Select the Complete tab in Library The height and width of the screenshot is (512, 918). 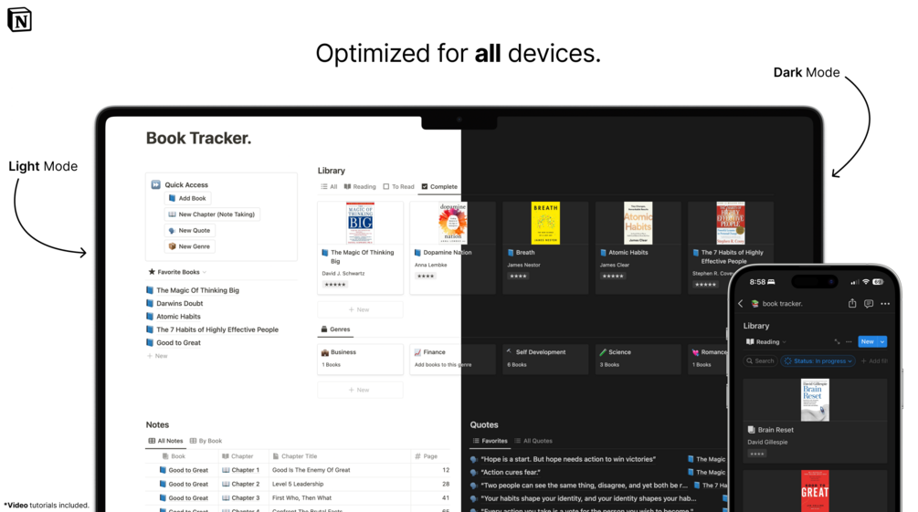(x=439, y=187)
